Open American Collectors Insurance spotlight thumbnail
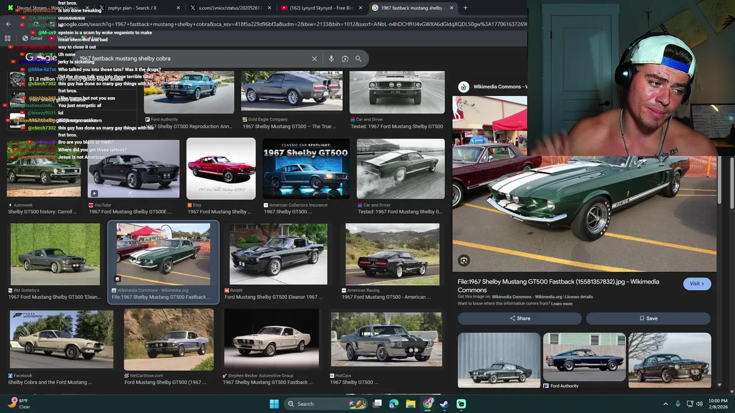This screenshot has width=735, height=413. click(306, 169)
